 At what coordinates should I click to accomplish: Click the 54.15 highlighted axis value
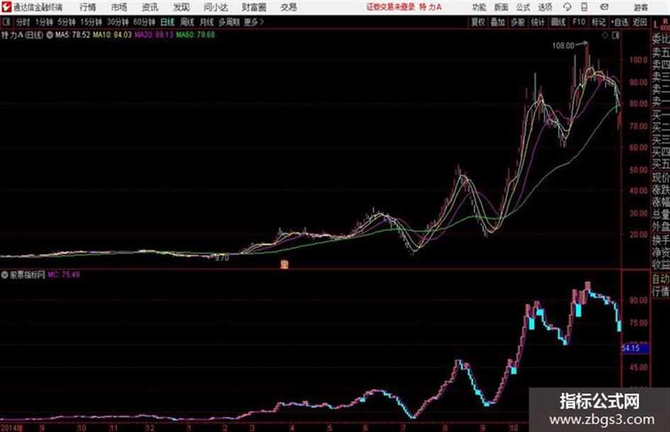(635, 348)
